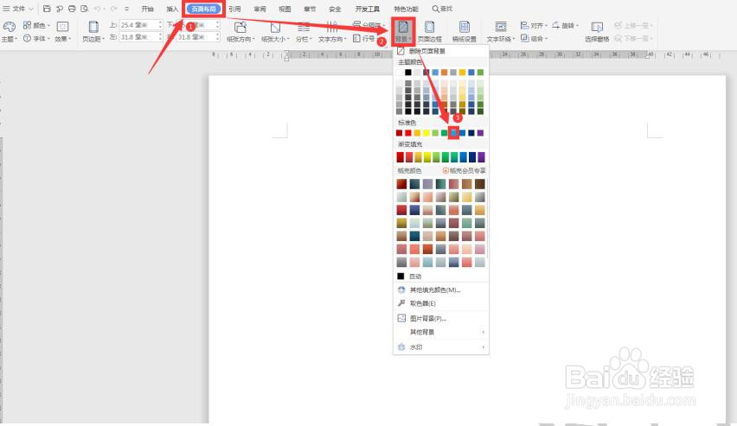Screen dimensions: 737x426
Task: Expand the 颜色 theme colors dropdown
Action: [x=36, y=25]
